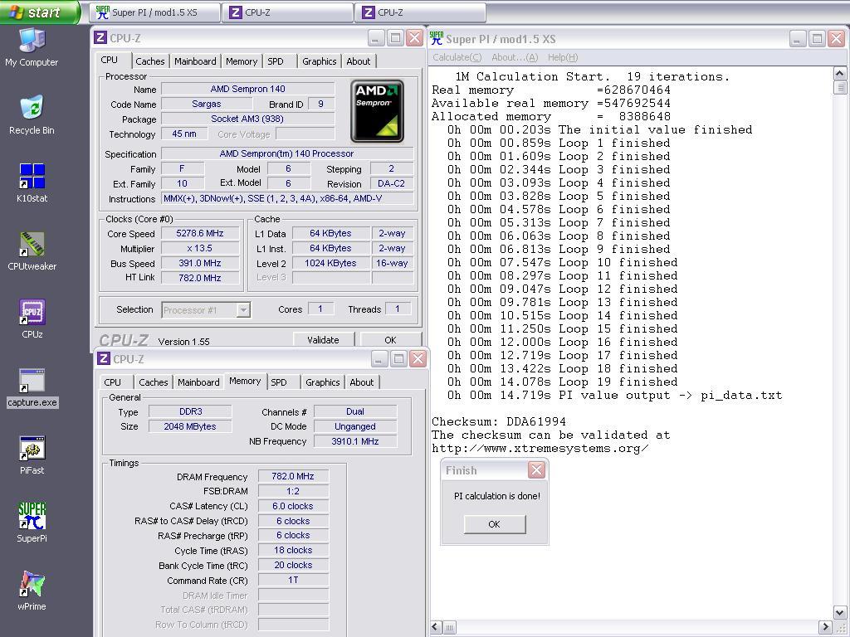Click OK in the top CPU-Z window
This screenshot has width=850, height=637.
(390, 339)
